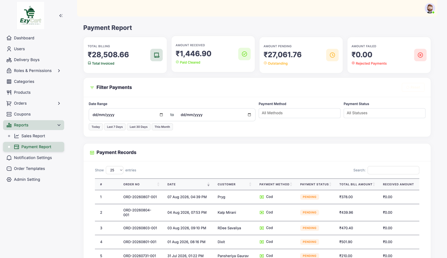Click the Coupons ticket icon

tap(9, 114)
